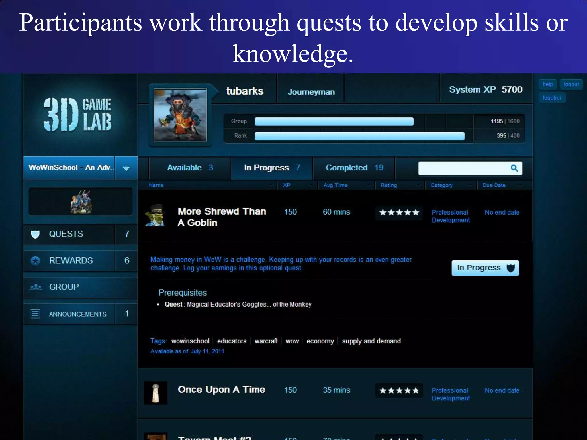
Task: Open the Rewards menu item
Action: tap(81, 261)
